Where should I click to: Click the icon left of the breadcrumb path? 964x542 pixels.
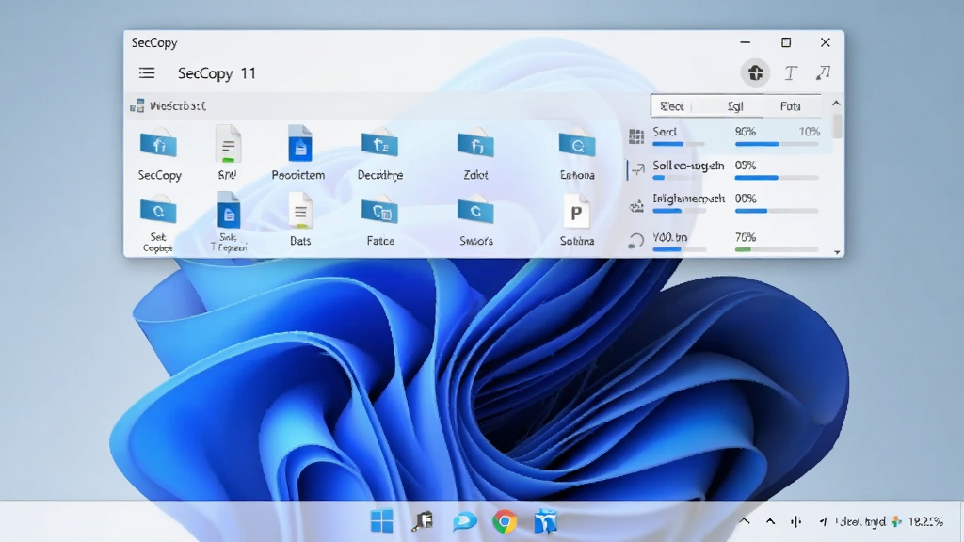137,106
